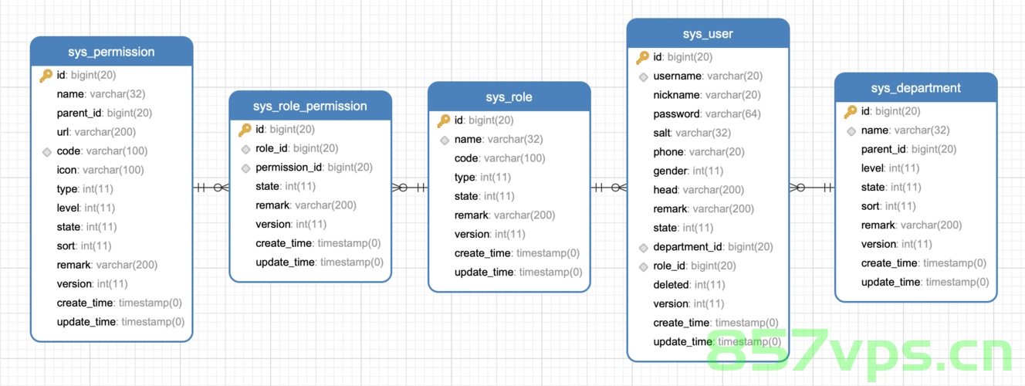
Task: Click 'parent_id: bigint(20)' in sys_permission
Action: point(104,113)
